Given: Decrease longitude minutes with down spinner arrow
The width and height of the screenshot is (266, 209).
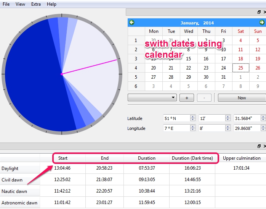Looking at the screenshot, I should (228, 130).
